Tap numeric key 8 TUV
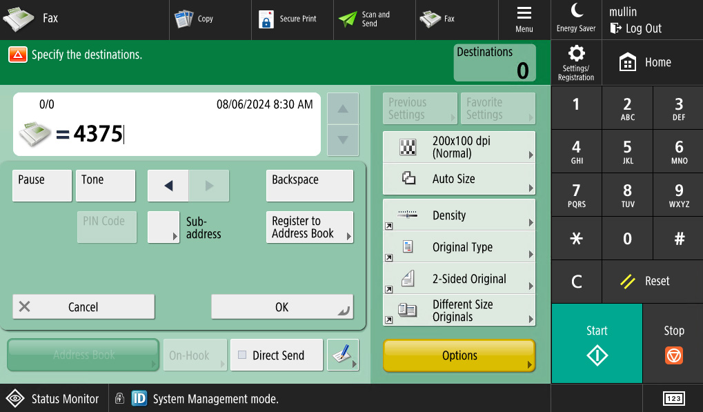This screenshot has height=412, width=703. 627,195
